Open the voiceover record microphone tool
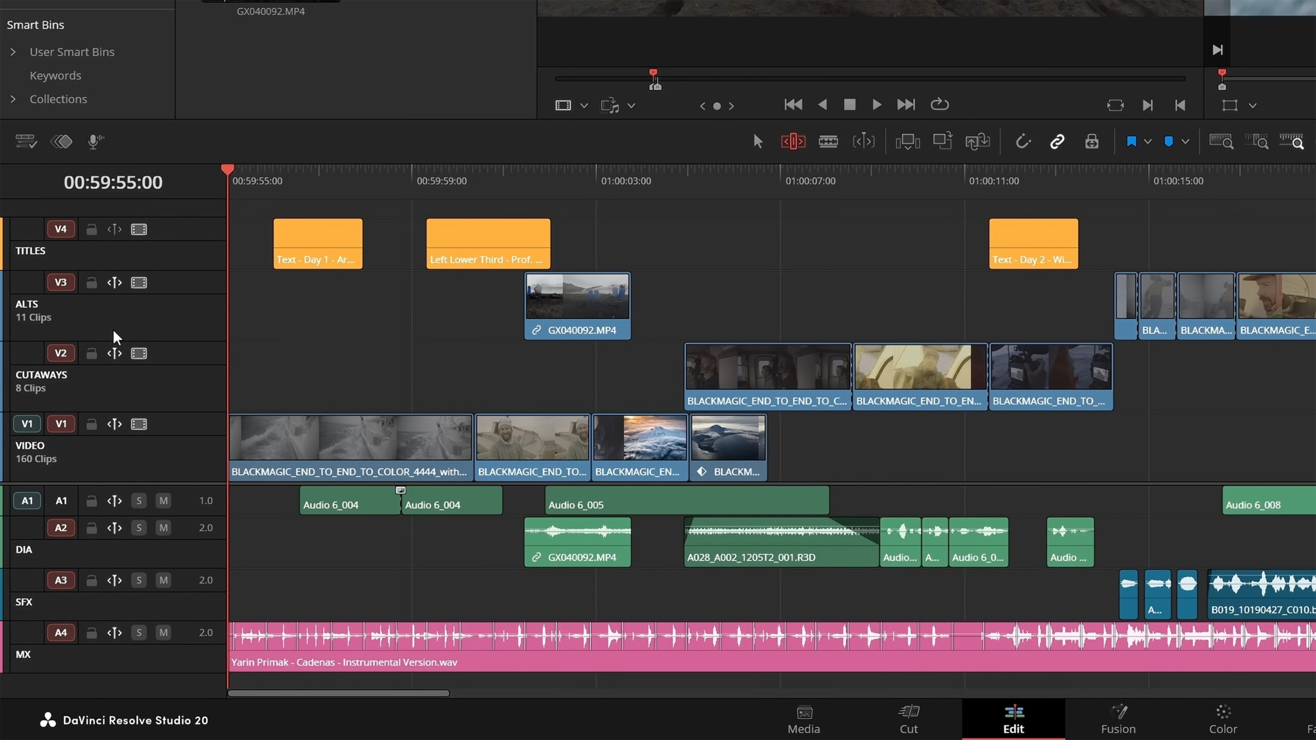 coord(94,141)
